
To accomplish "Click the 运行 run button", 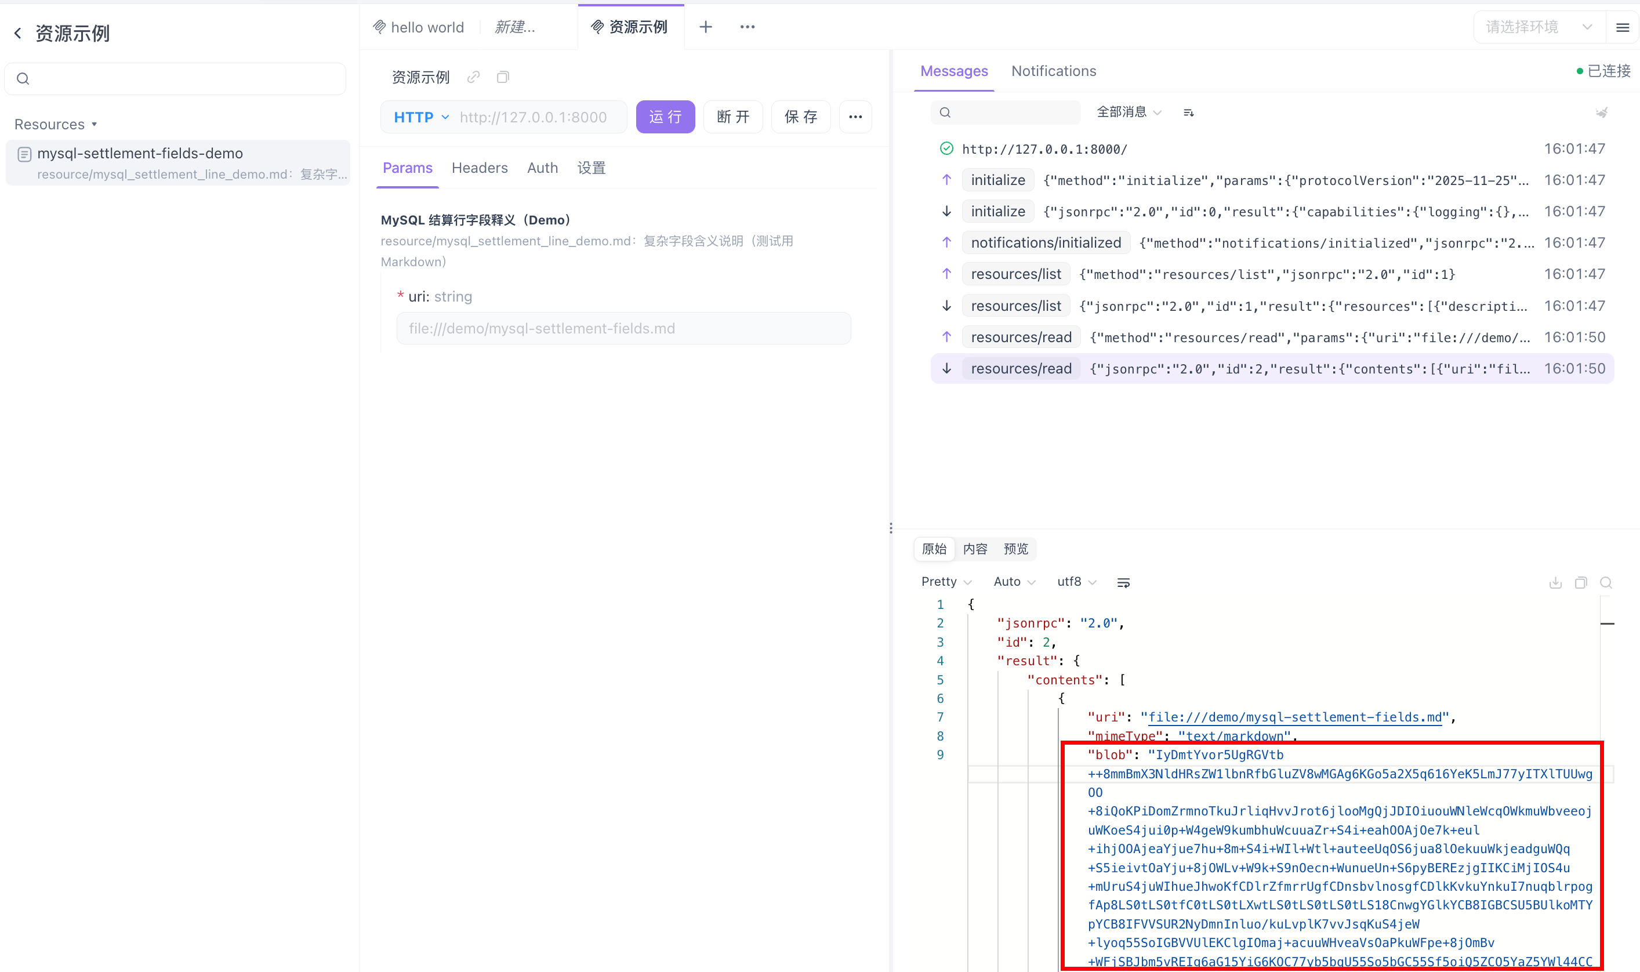I will click(x=665, y=117).
